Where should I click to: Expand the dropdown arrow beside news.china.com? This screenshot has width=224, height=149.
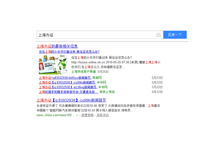[x=77, y=115]
